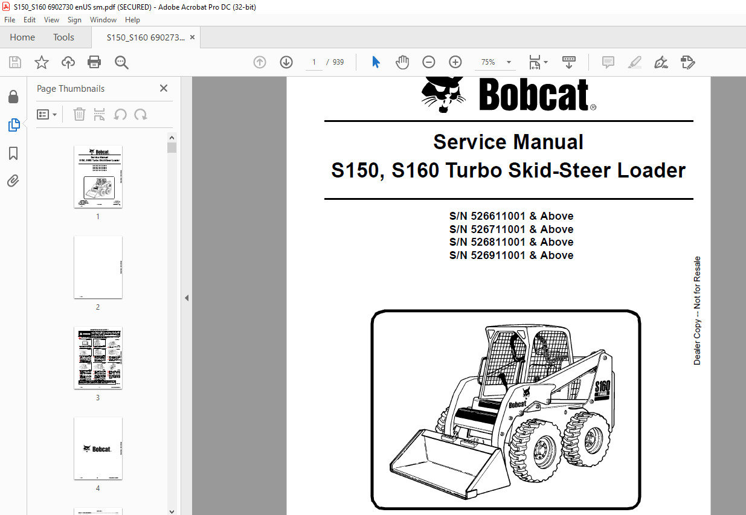The width and height of the screenshot is (746, 515).
Task: Open the zoom level 75% dropdown
Action: (x=509, y=62)
